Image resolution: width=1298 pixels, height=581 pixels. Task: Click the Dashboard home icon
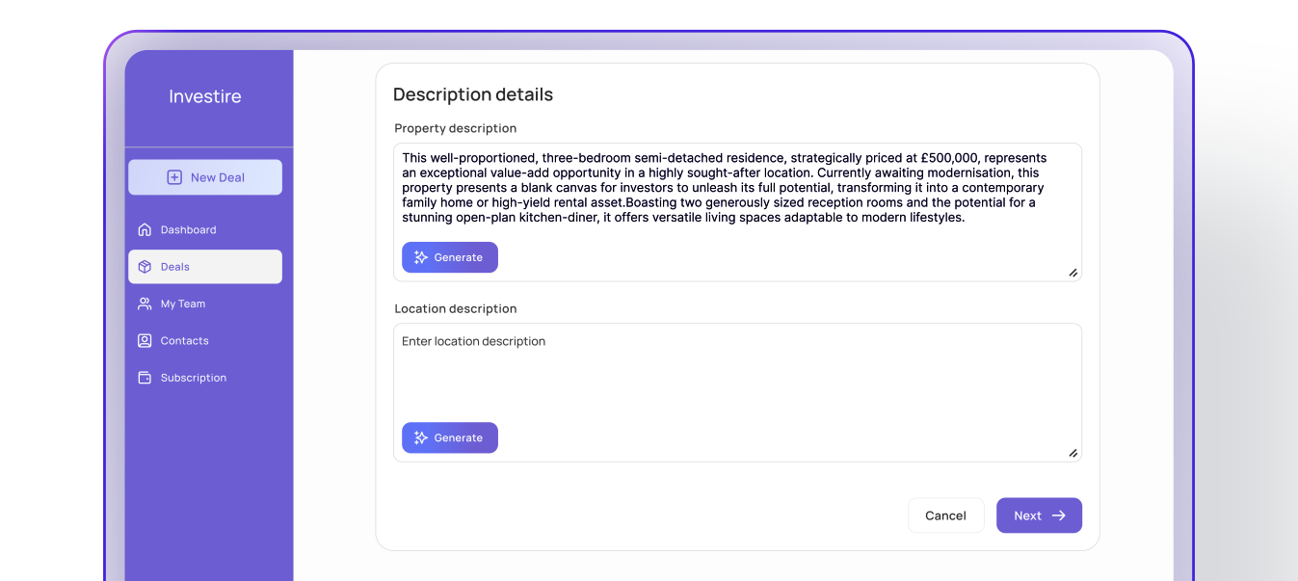[145, 230]
